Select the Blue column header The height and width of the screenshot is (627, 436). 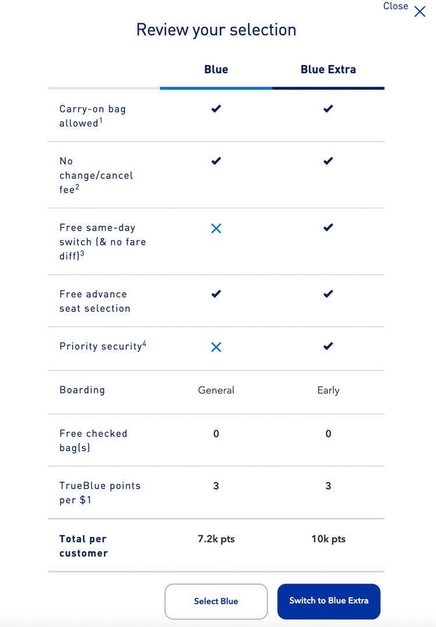216,69
